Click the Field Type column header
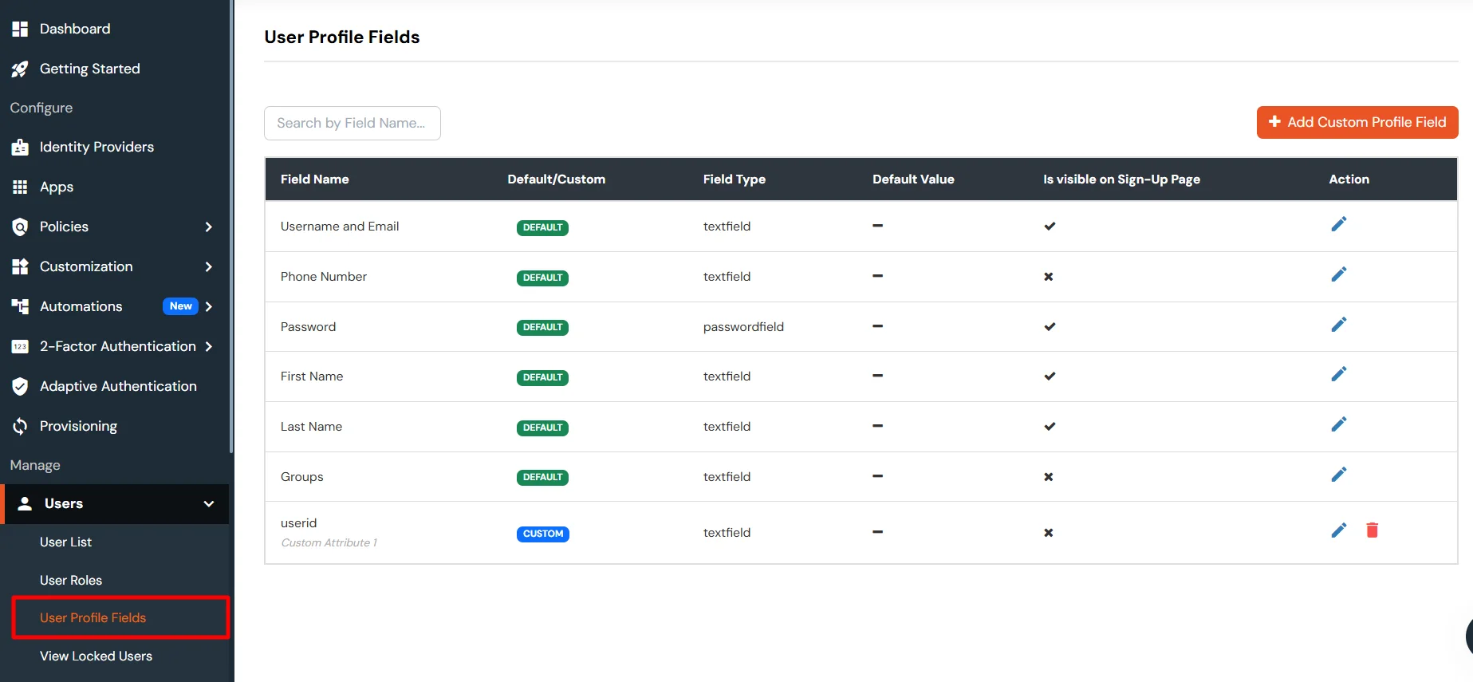The image size is (1473, 682). [x=735, y=179]
